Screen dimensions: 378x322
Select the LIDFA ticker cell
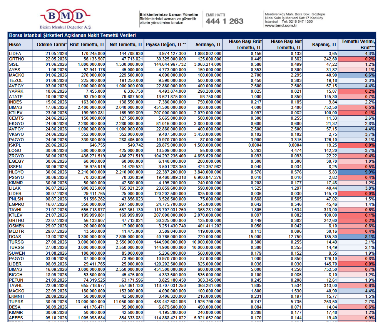click(15, 53)
